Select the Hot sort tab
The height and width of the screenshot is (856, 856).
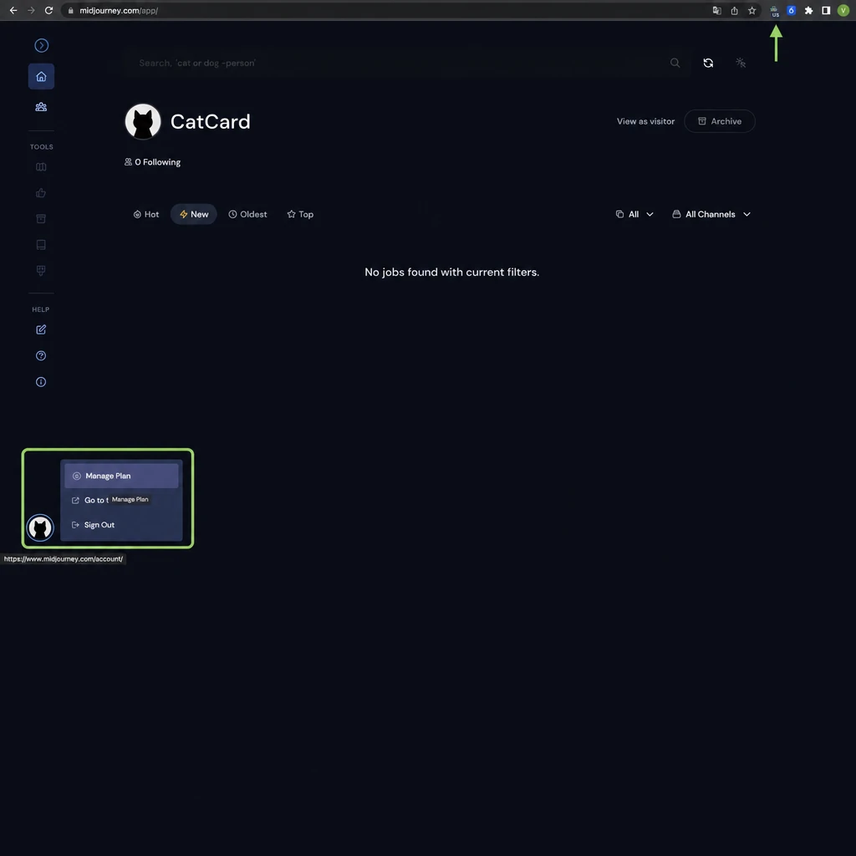tap(145, 215)
